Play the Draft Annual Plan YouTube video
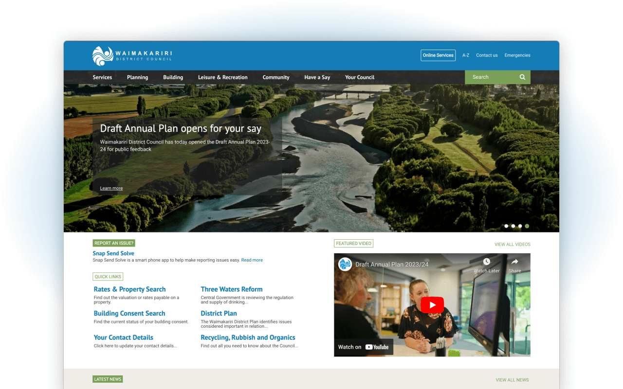Screen dimensions: 623x389 432,305
